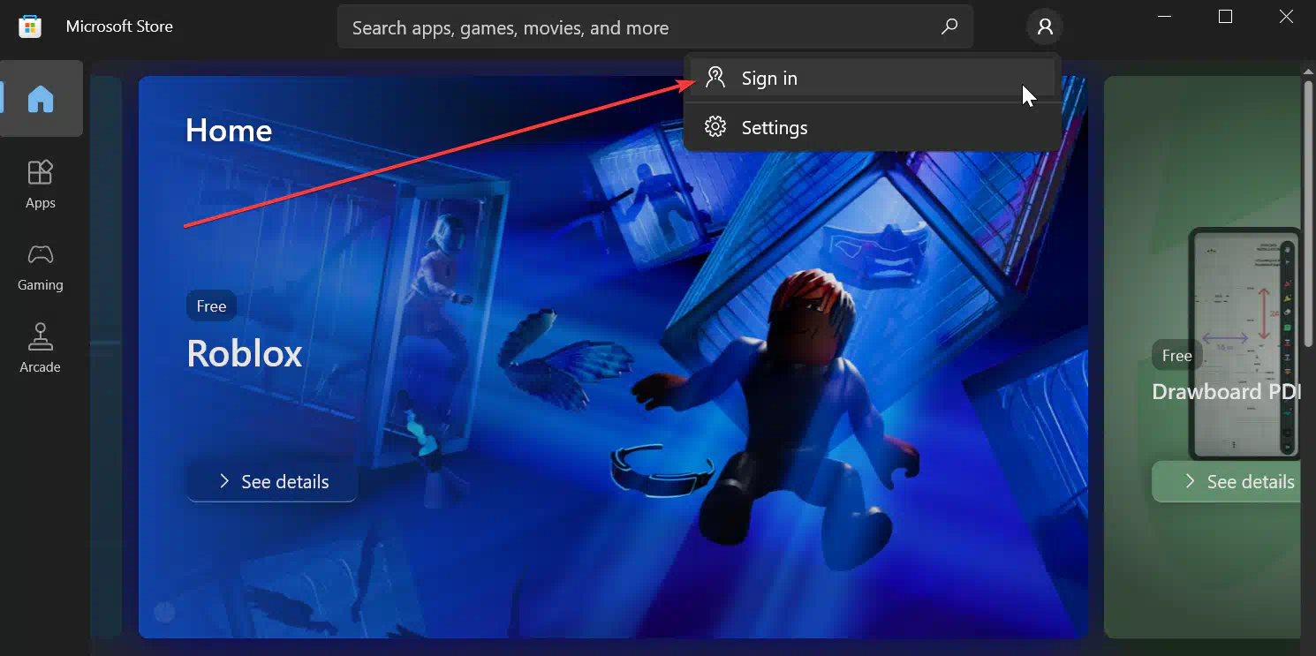Open the Apps section in sidebar
1316x656 pixels.
[41, 184]
